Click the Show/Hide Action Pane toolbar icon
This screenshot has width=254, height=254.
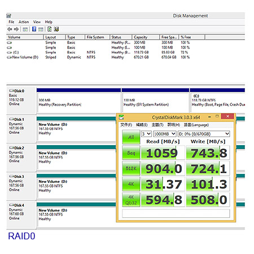(x=41, y=29)
